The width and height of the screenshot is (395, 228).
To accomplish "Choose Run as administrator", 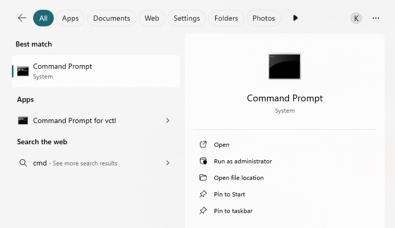I will point(285,161).
